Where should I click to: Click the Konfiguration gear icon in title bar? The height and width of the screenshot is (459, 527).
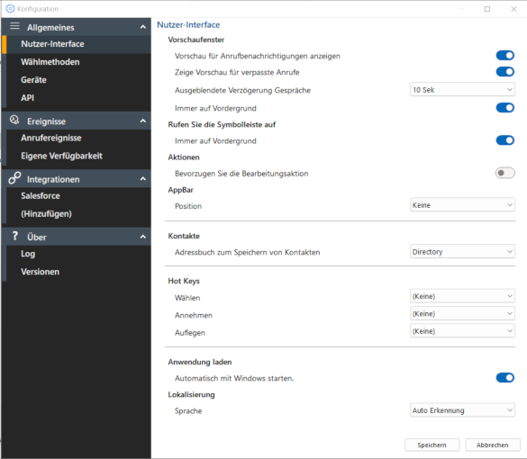click(11, 8)
